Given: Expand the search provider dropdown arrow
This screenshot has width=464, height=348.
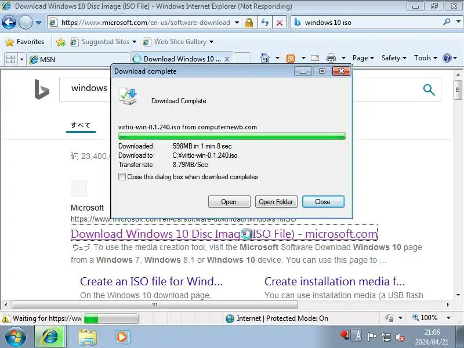Looking at the screenshot, I should [x=458, y=22].
